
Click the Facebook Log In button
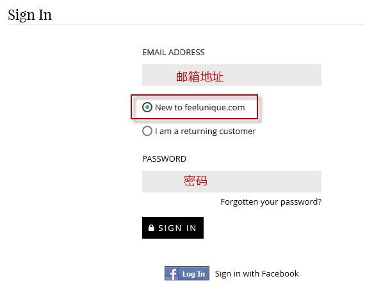tap(187, 273)
